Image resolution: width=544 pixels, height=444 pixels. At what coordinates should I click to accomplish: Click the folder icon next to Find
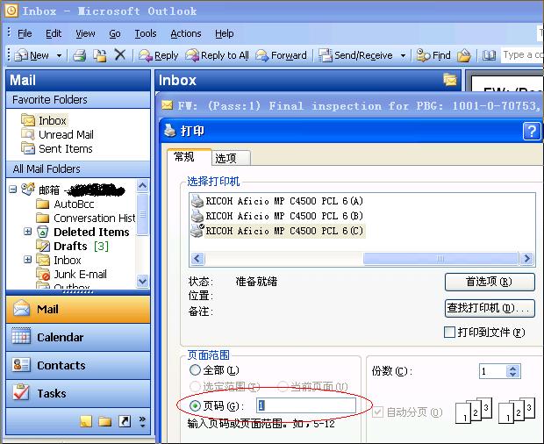464,55
